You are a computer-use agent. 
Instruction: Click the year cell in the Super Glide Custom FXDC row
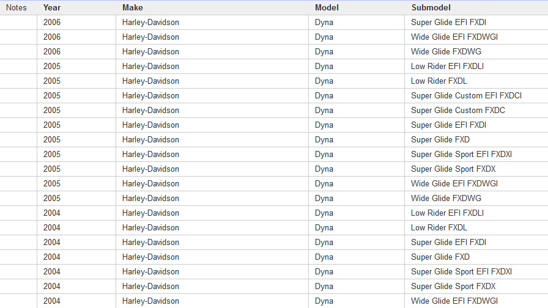coord(52,111)
